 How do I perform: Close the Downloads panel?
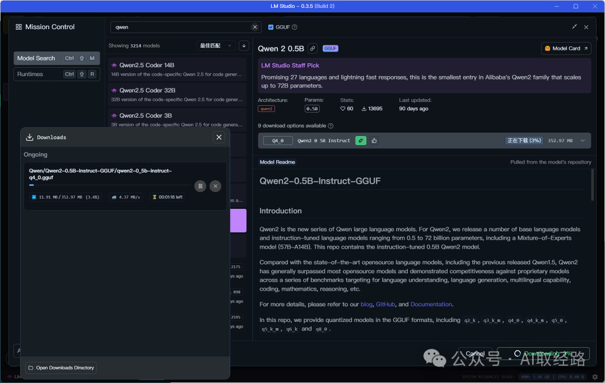219,137
